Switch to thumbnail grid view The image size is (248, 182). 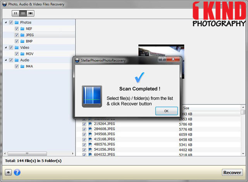point(15,14)
